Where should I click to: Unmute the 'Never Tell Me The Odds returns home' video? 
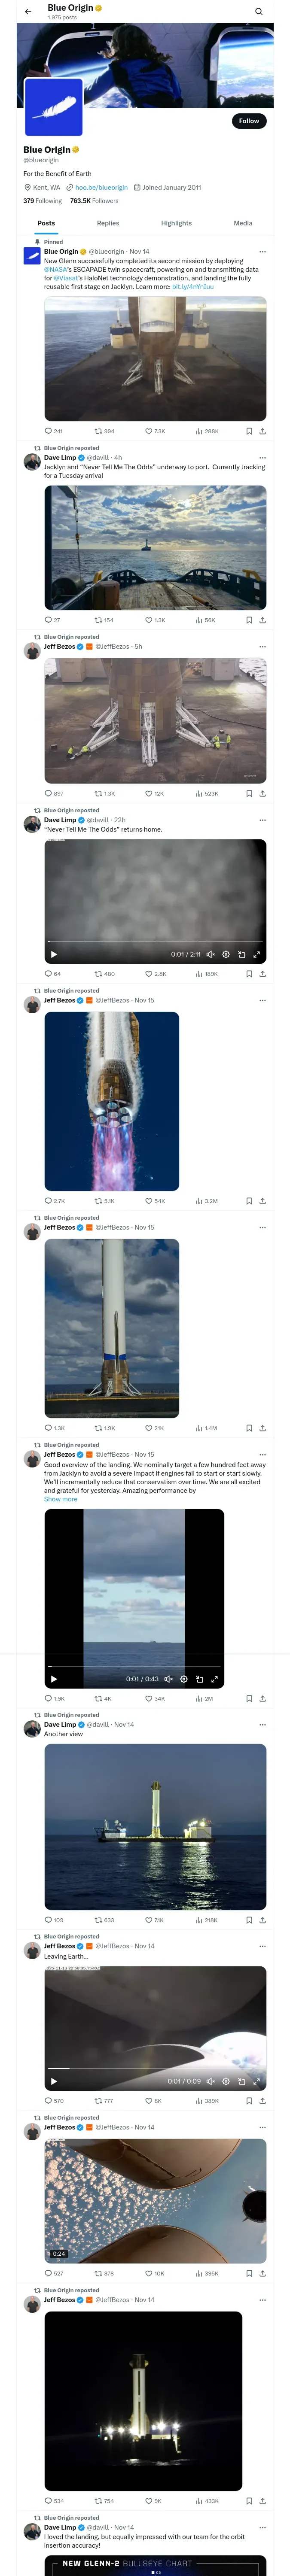pyautogui.click(x=211, y=954)
